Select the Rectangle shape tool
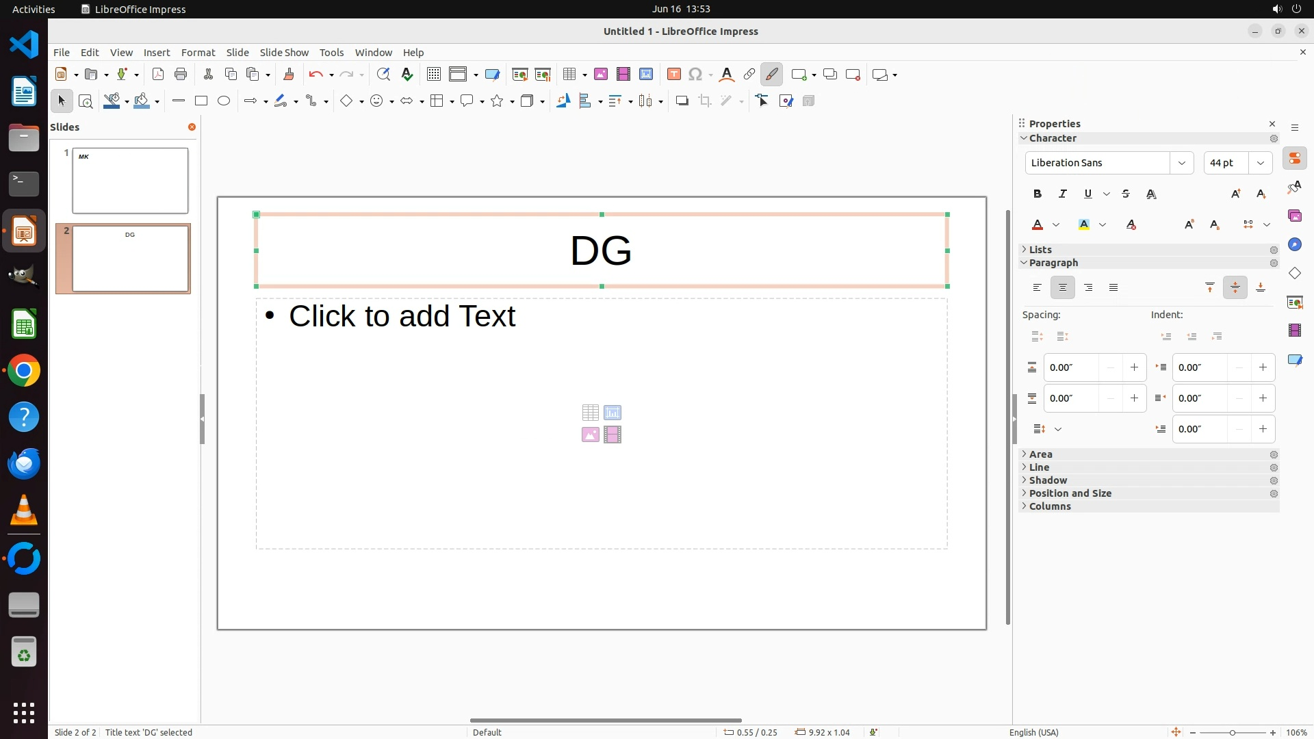The height and width of the screenshot is (739, 1314). (201, 101)
